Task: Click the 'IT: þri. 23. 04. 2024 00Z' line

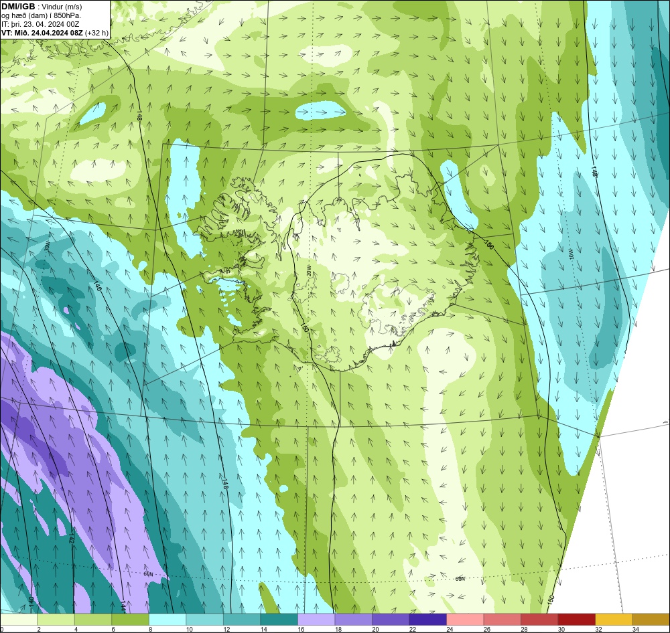Action: pos(40,24)
